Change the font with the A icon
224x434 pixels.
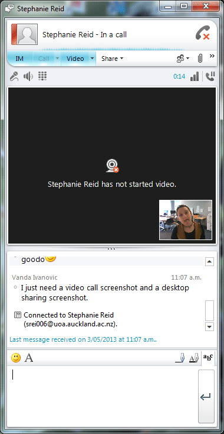(29, 358)
